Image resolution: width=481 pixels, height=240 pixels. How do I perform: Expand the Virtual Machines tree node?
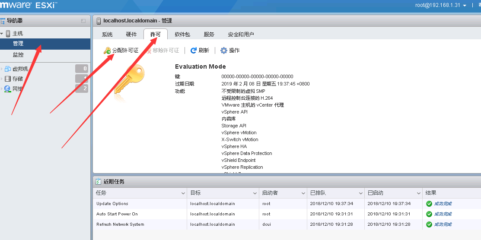tap(2, 69)
